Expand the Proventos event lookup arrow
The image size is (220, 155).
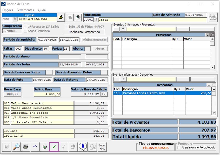123,29
